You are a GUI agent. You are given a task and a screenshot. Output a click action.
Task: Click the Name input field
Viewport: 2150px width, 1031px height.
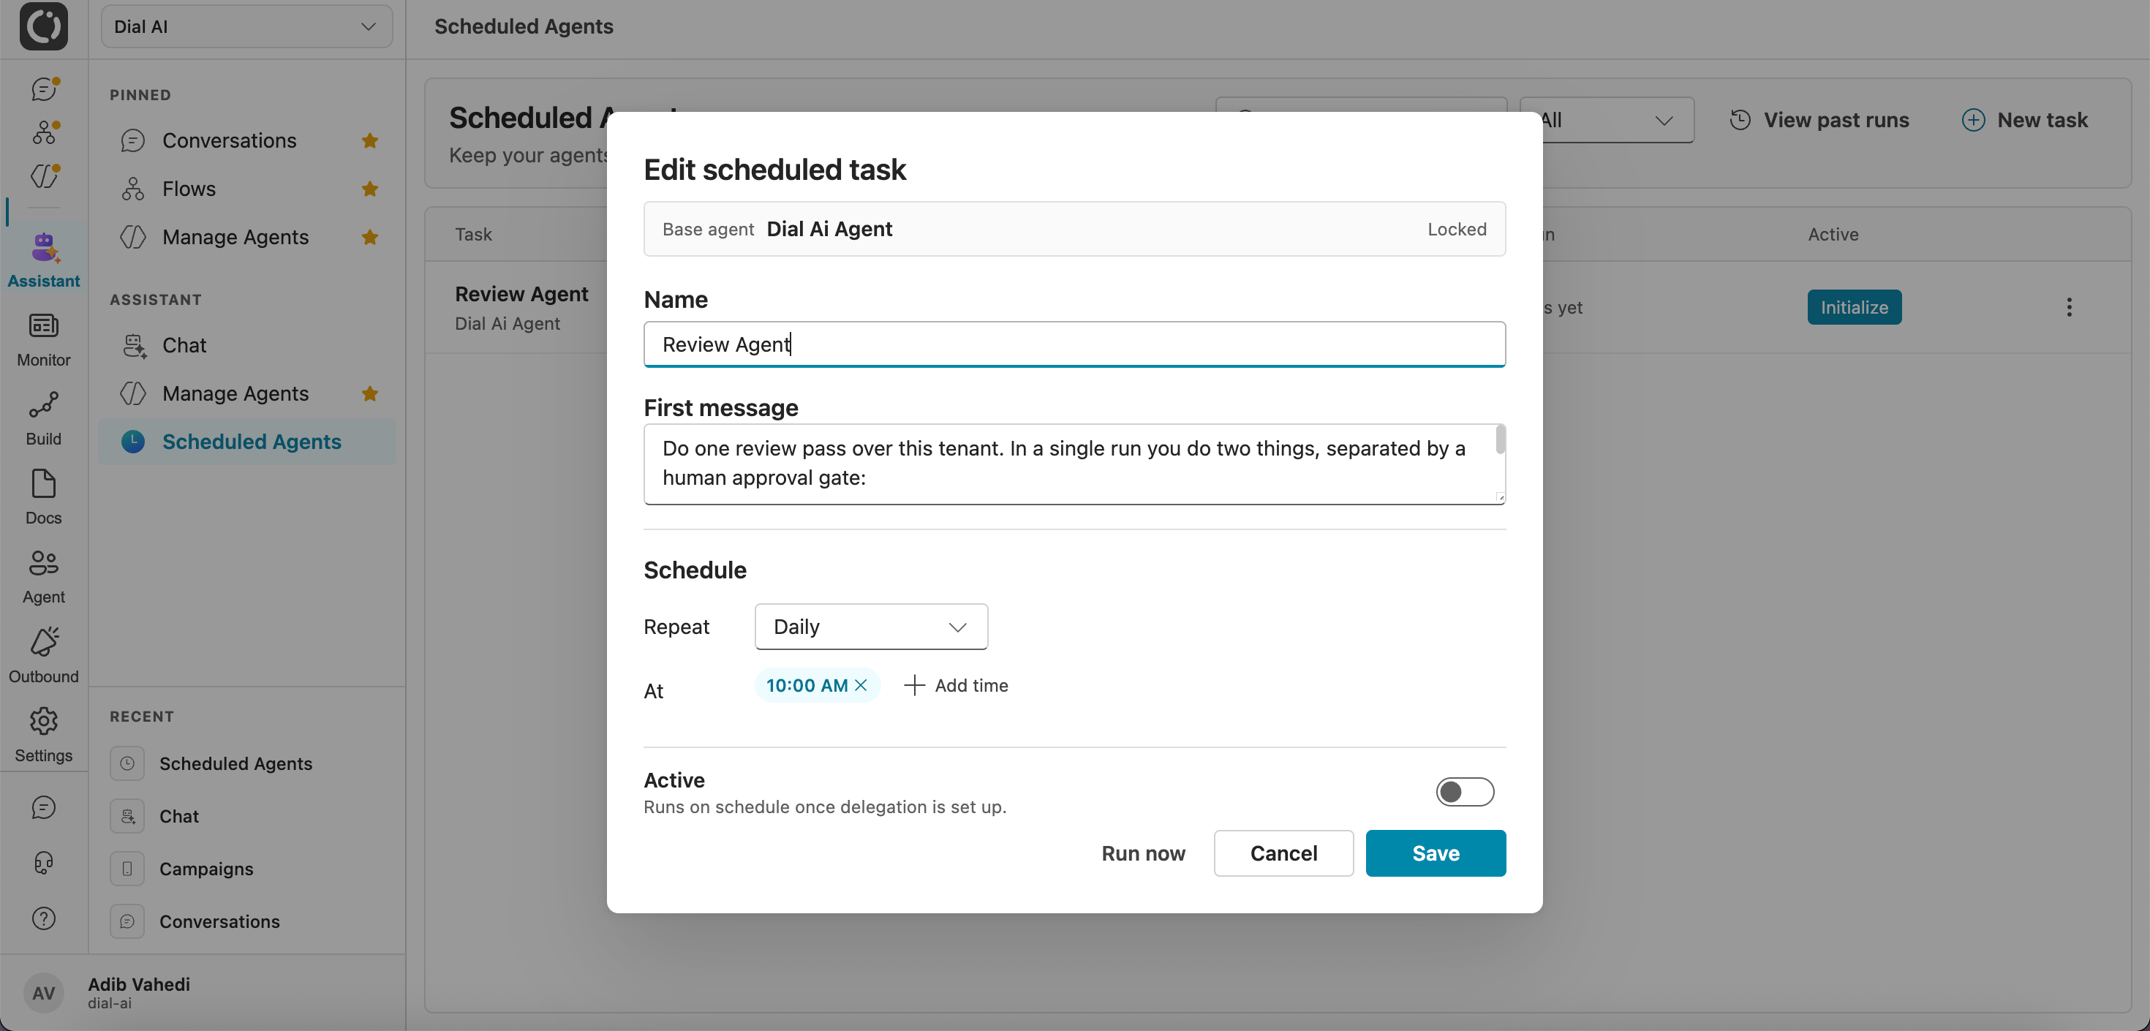(1074, 344)
